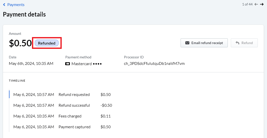
Task: Click the payment date May 6th, 2024
Action: tap(31, 64)
